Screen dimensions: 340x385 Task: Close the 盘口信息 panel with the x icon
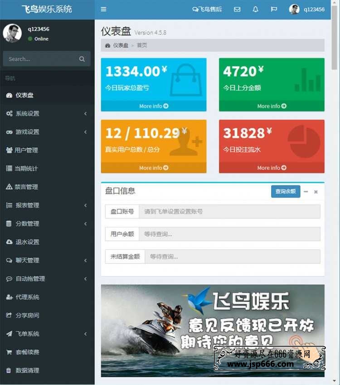pos(316,192)
